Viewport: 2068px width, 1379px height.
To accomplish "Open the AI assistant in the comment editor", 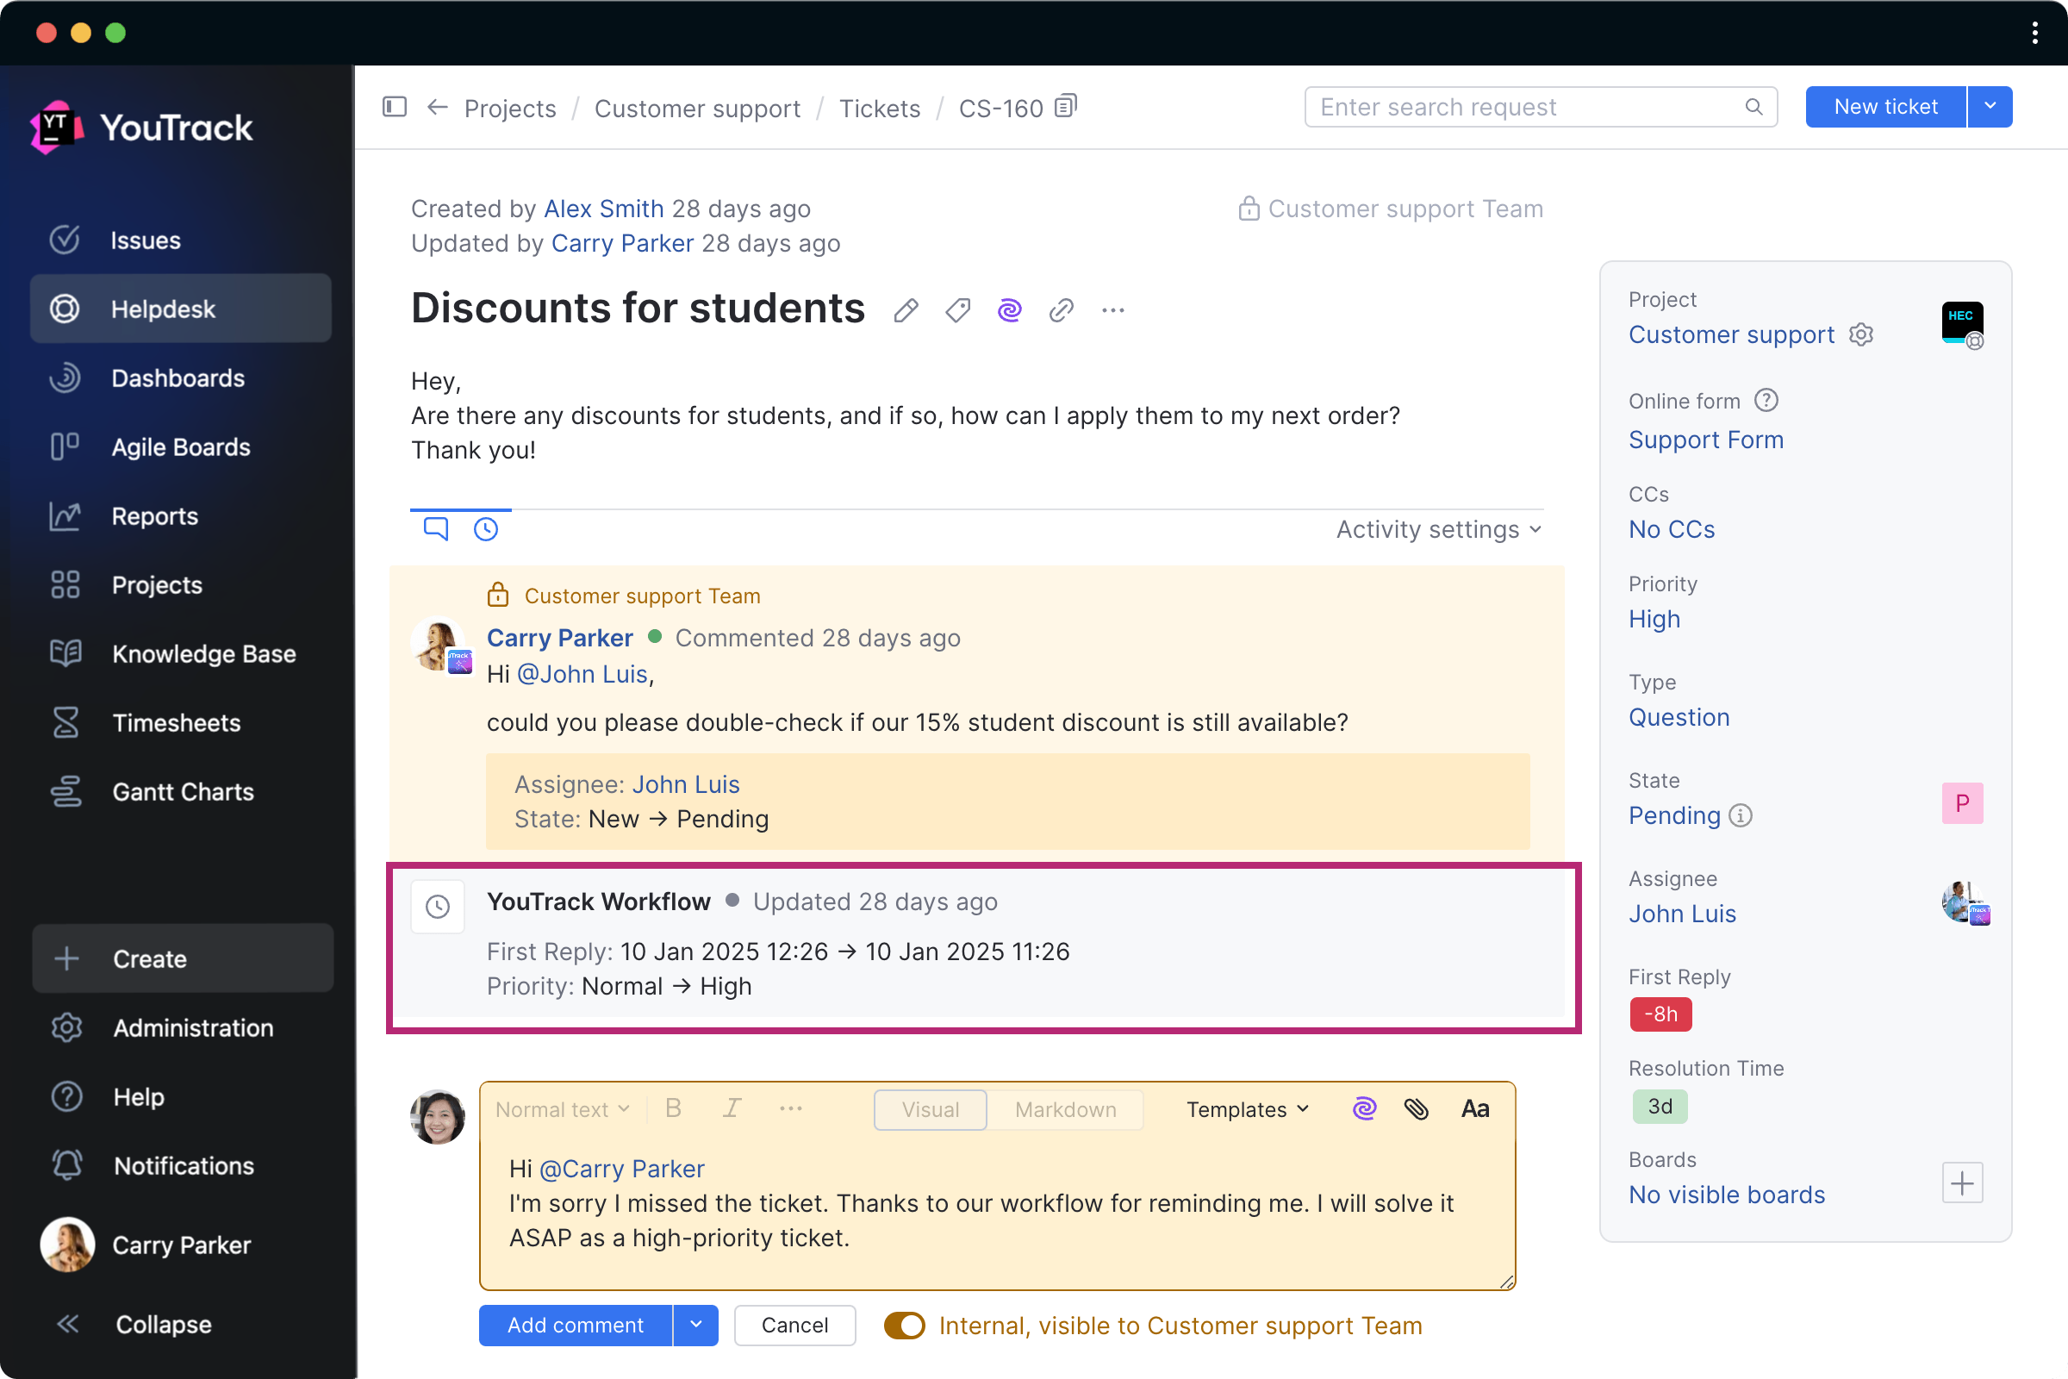I will (x=1364, y=1109).
